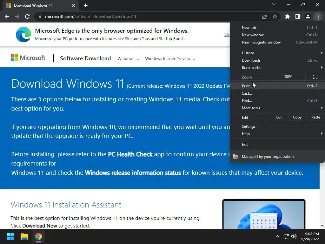Expand the Windows dropdown in site nav
325x244 pixels.
tap(128, 59)
